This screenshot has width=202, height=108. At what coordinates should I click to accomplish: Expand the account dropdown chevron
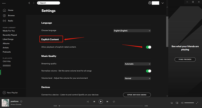pyautogui.click(x=163, y=3)
